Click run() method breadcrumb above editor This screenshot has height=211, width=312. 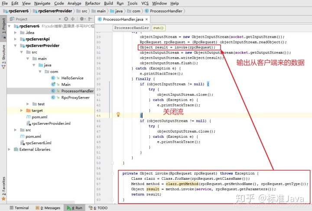(159, 28)
